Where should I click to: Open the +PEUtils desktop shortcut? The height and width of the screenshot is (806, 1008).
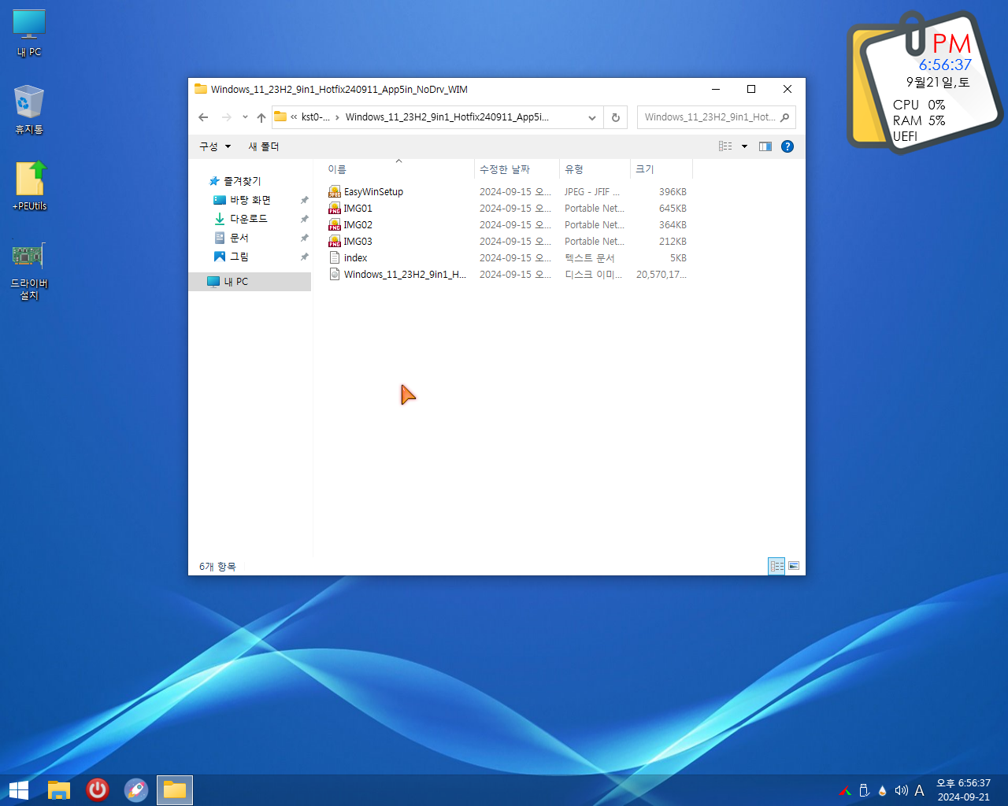[x=29, y=186]
